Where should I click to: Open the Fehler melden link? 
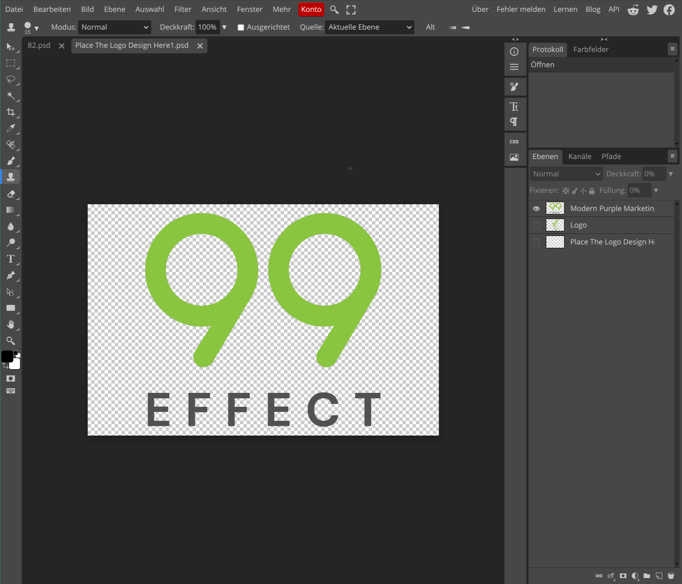tap(520, 9)
